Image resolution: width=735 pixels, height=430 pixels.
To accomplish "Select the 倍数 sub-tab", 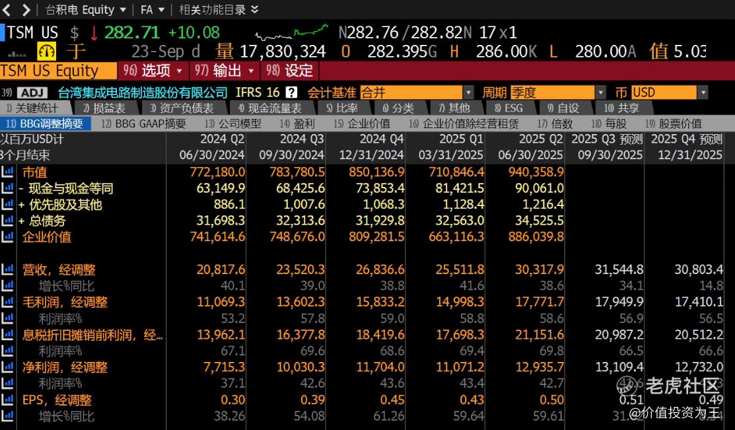I will [555, 124].
